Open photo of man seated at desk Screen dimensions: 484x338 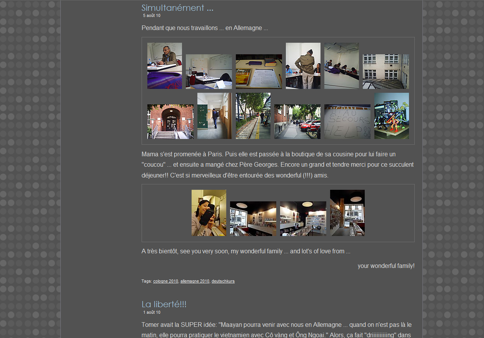tap(164, 66)
